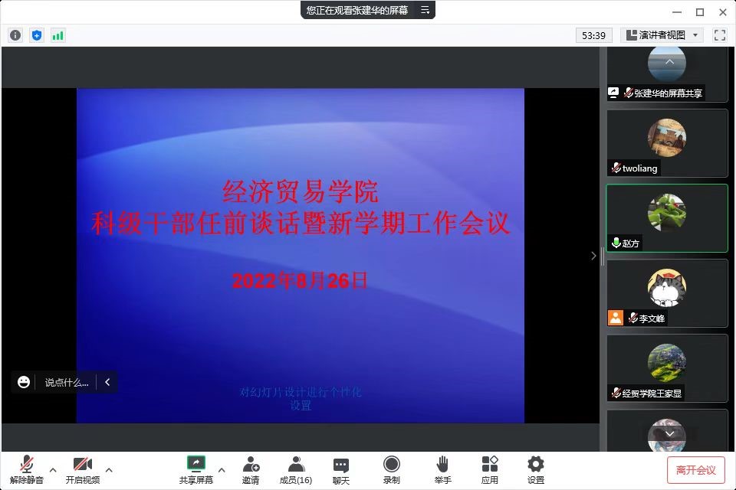
Task: Open menu icon in screen-viewing banner
Action: [x=425, y=10]
